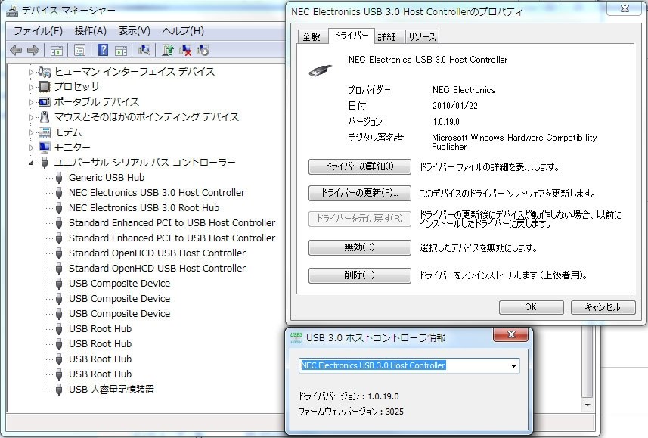Click the USB plug icon beside Generic USB Hub
Image resolution: width=648 pixels, height=438 pixels.
coord(59,178)
